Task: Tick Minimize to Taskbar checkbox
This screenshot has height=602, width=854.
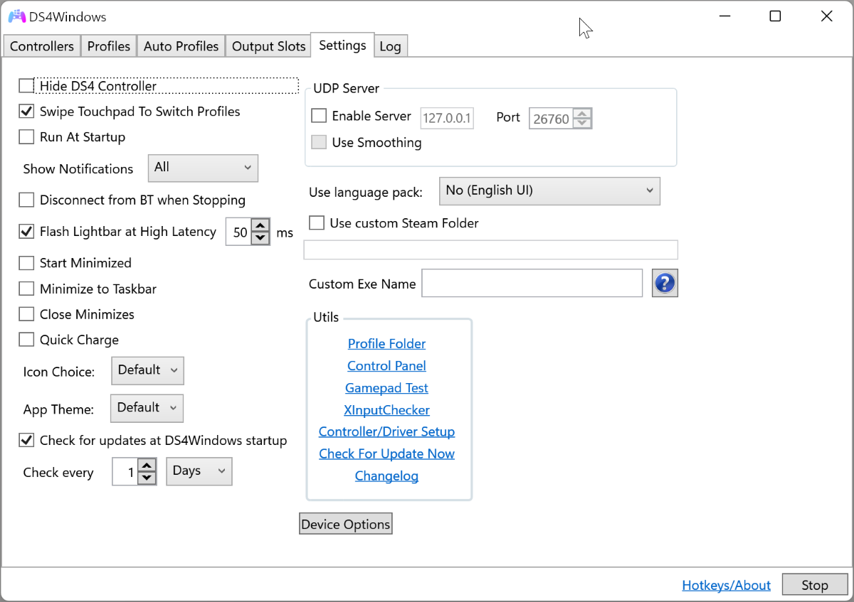Action: [x=26, y=289]
